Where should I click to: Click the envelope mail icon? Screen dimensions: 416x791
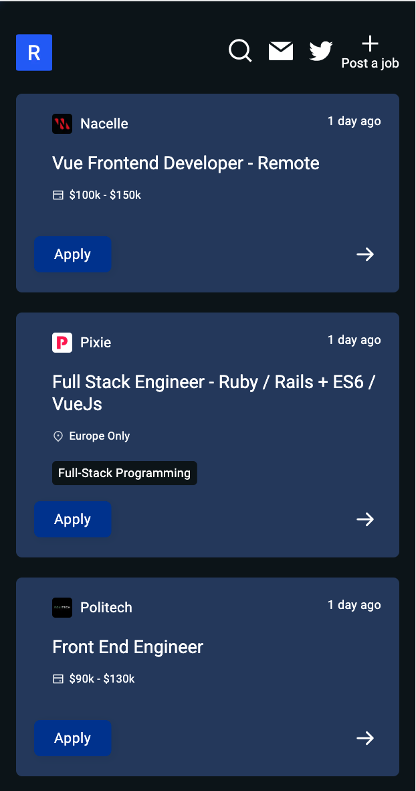pos(281,52)
